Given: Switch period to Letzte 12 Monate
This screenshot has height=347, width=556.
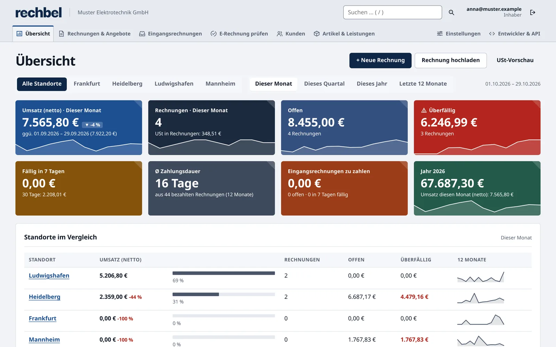Looking at the screenshot, I should [x=423, y=84].
